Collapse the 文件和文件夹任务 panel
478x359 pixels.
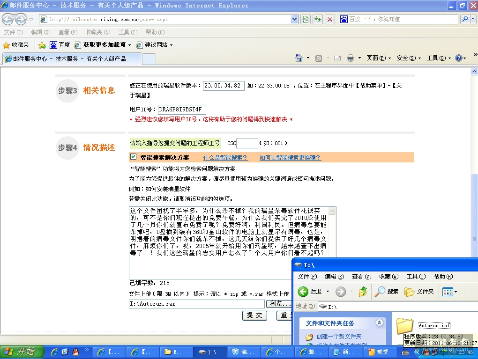coord(379,323)
